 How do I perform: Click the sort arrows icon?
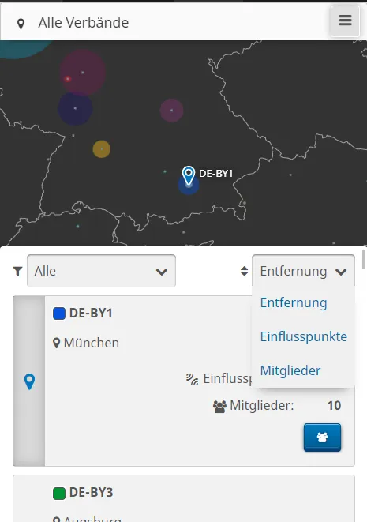pos(244,271)
